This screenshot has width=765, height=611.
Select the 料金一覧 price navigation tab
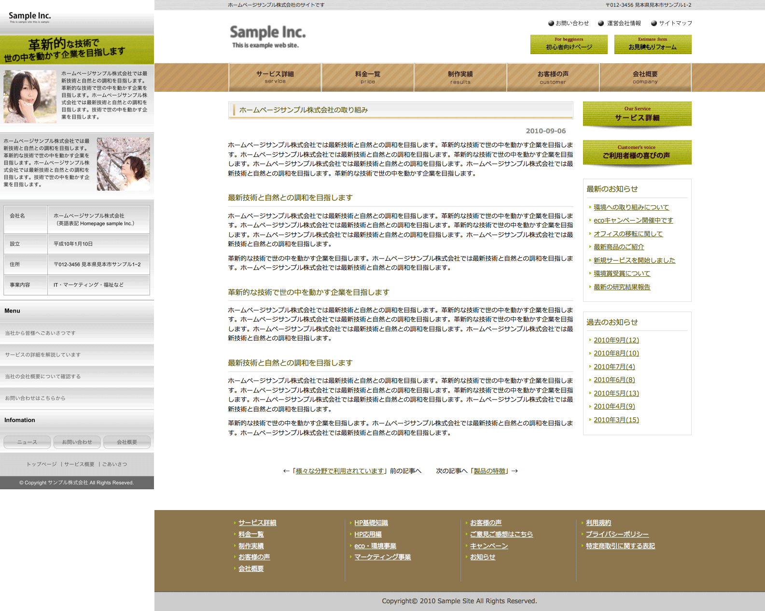click(x=367, y=77)
